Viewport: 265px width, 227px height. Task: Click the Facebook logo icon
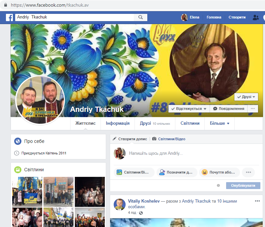click(9, 17)
